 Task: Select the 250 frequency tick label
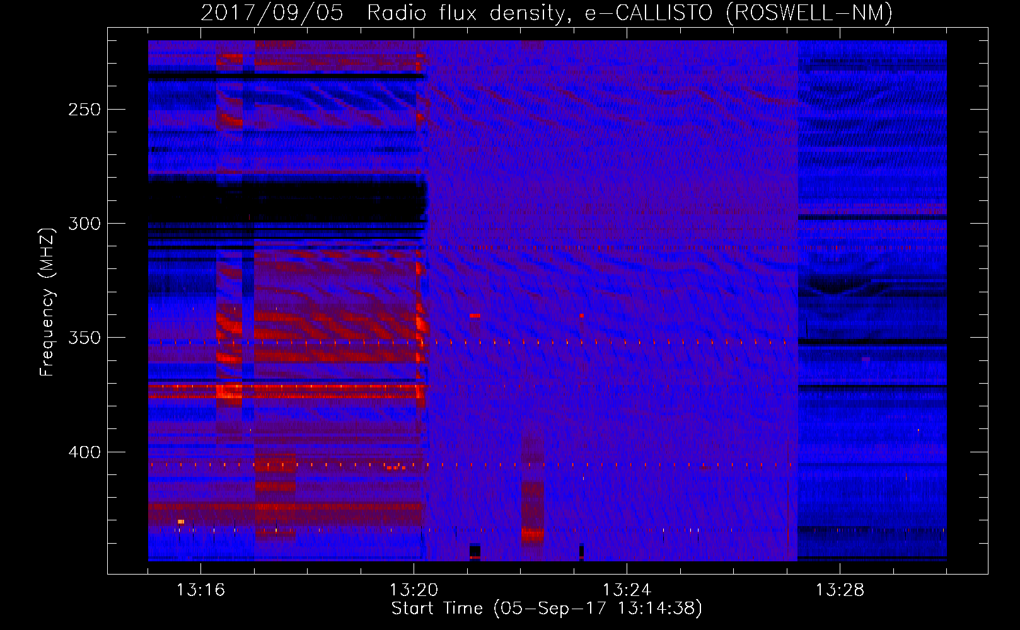[x=84, y=110]
